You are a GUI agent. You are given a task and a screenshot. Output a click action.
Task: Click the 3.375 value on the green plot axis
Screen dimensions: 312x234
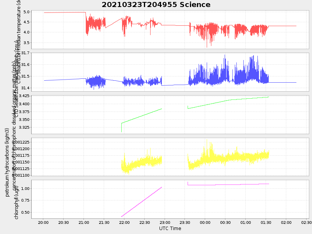click(24, 112)
